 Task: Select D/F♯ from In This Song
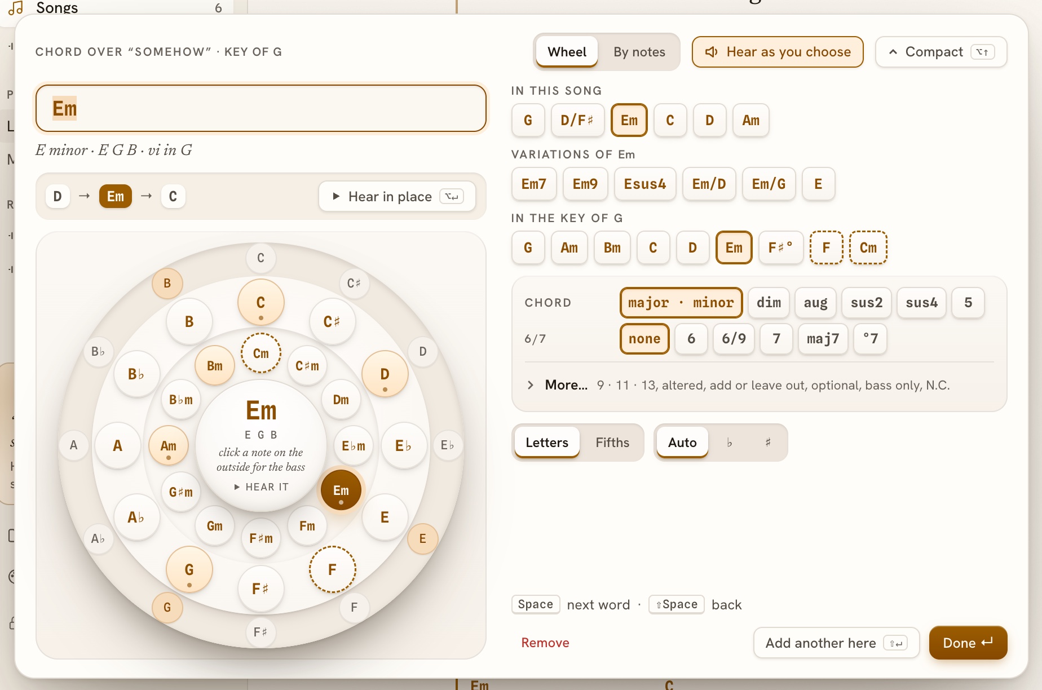(577, 121)
